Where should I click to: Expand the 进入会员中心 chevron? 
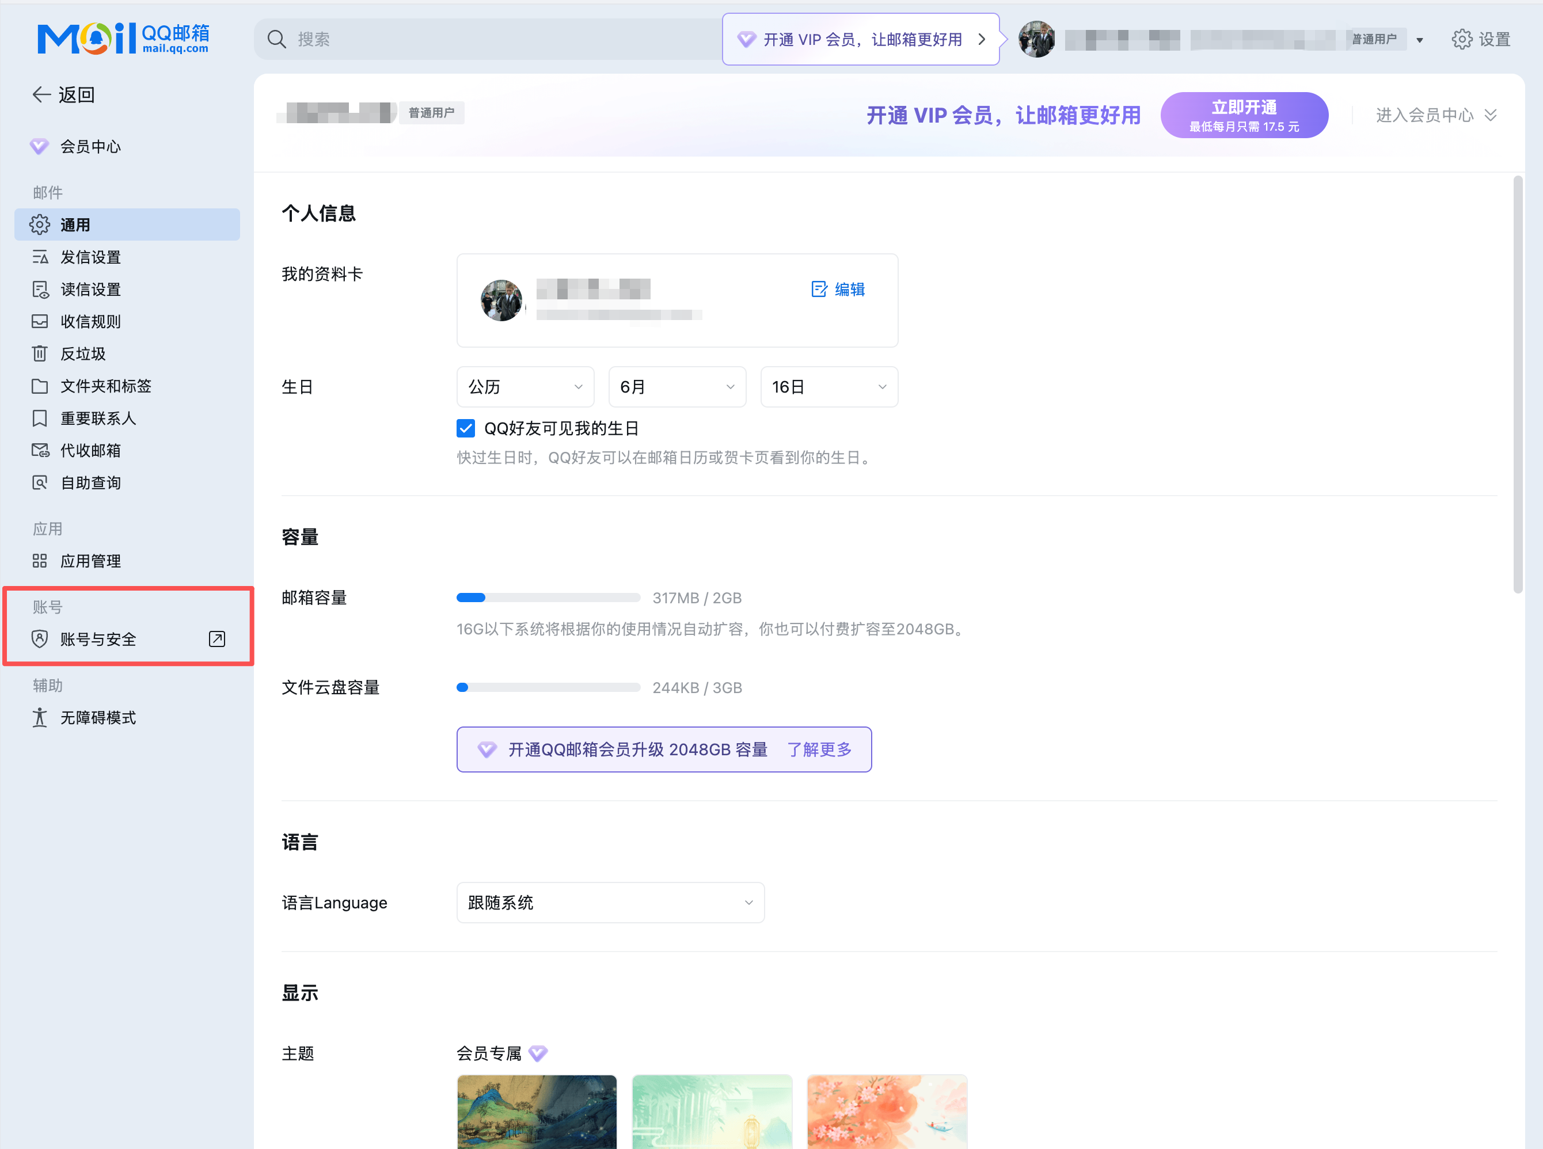click(1490, 115)
